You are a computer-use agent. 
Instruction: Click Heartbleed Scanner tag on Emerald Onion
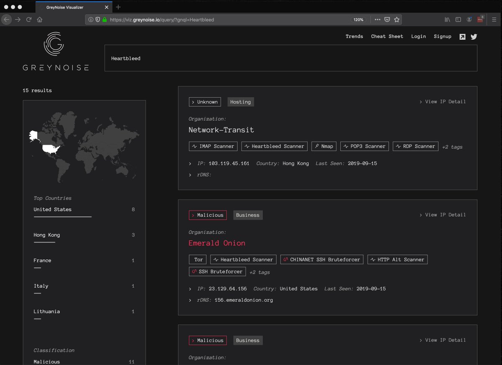tap(243, 259)
